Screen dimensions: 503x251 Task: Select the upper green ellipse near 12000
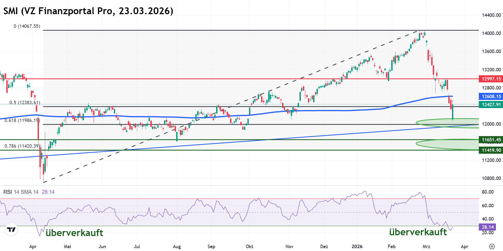(447, 122)
